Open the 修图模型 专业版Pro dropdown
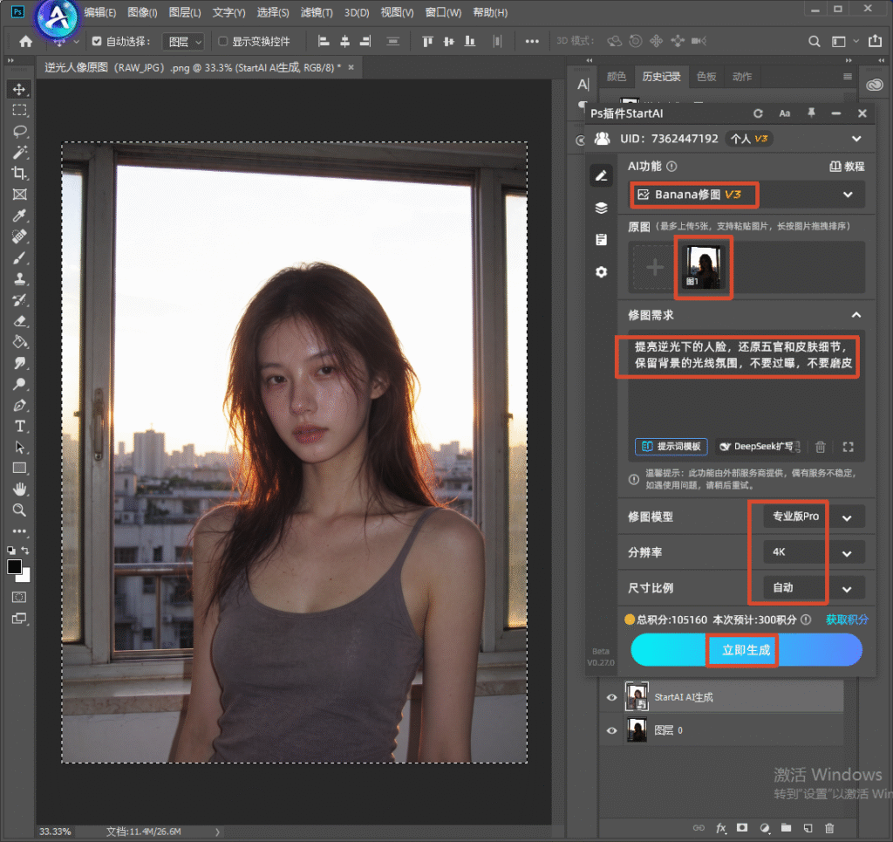Image resolution: width=893 pixels, height=842 pixels. pos(814,517)
